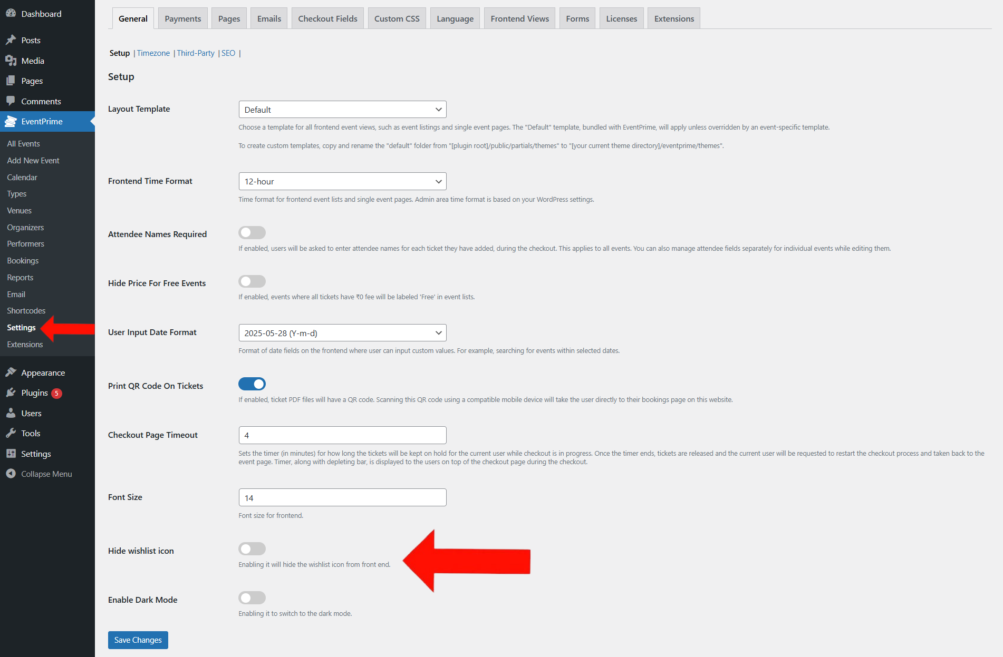
Task: Turn on Enable Dark Mode switch
Action: (x=252, y=598)
